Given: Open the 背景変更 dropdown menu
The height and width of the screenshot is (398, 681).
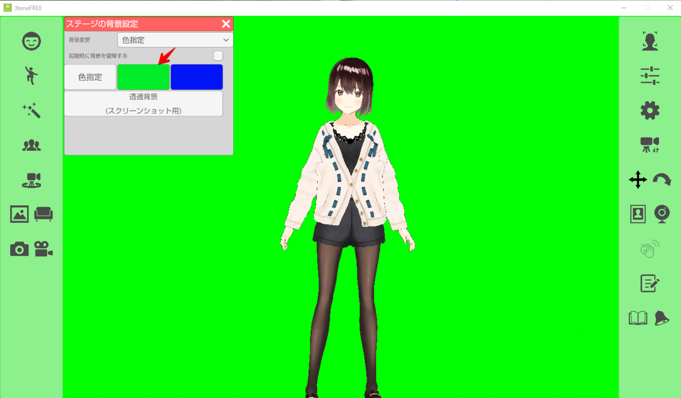Looking at the screenshot, I should [174, 40].
